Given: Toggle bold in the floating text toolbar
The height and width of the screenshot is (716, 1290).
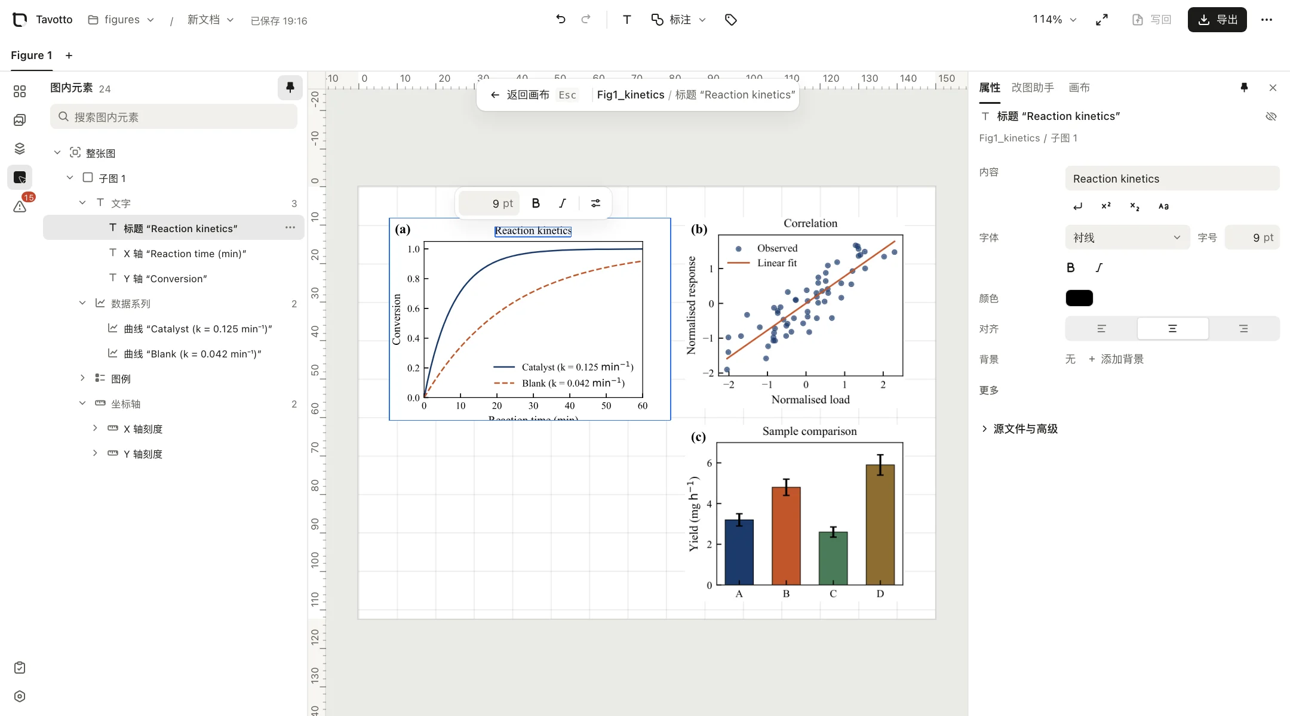Looking at the screenshot, I should pyautogui.click(x=536, y=203).
